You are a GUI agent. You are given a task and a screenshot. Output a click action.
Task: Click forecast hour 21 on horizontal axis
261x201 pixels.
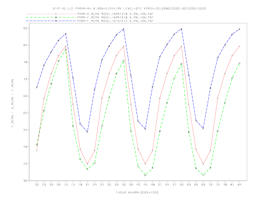87,185
